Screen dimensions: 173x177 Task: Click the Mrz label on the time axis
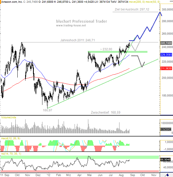coord(68,175)
